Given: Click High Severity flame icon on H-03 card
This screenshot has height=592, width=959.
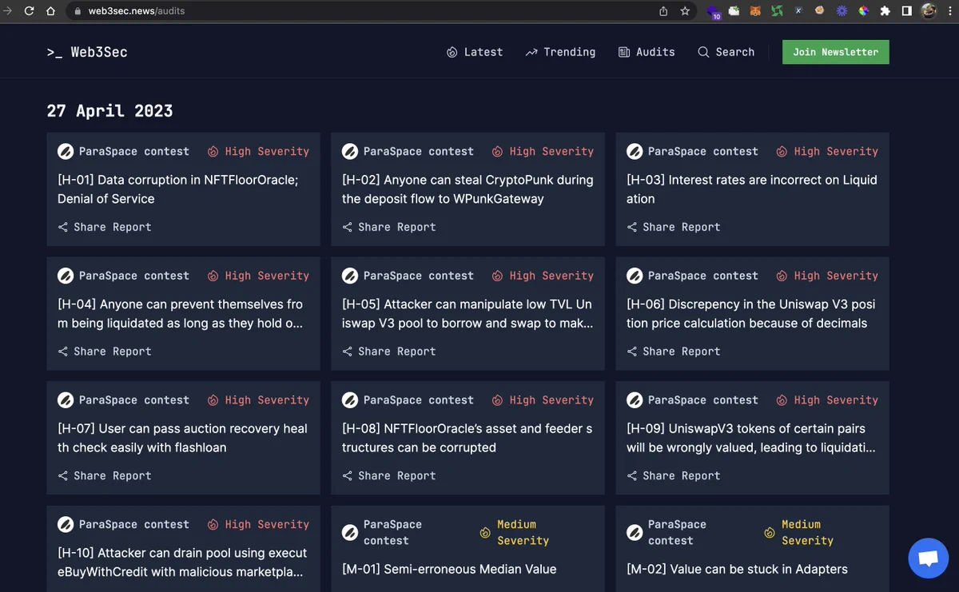Looking at the screenshot, I should [782, 151].
